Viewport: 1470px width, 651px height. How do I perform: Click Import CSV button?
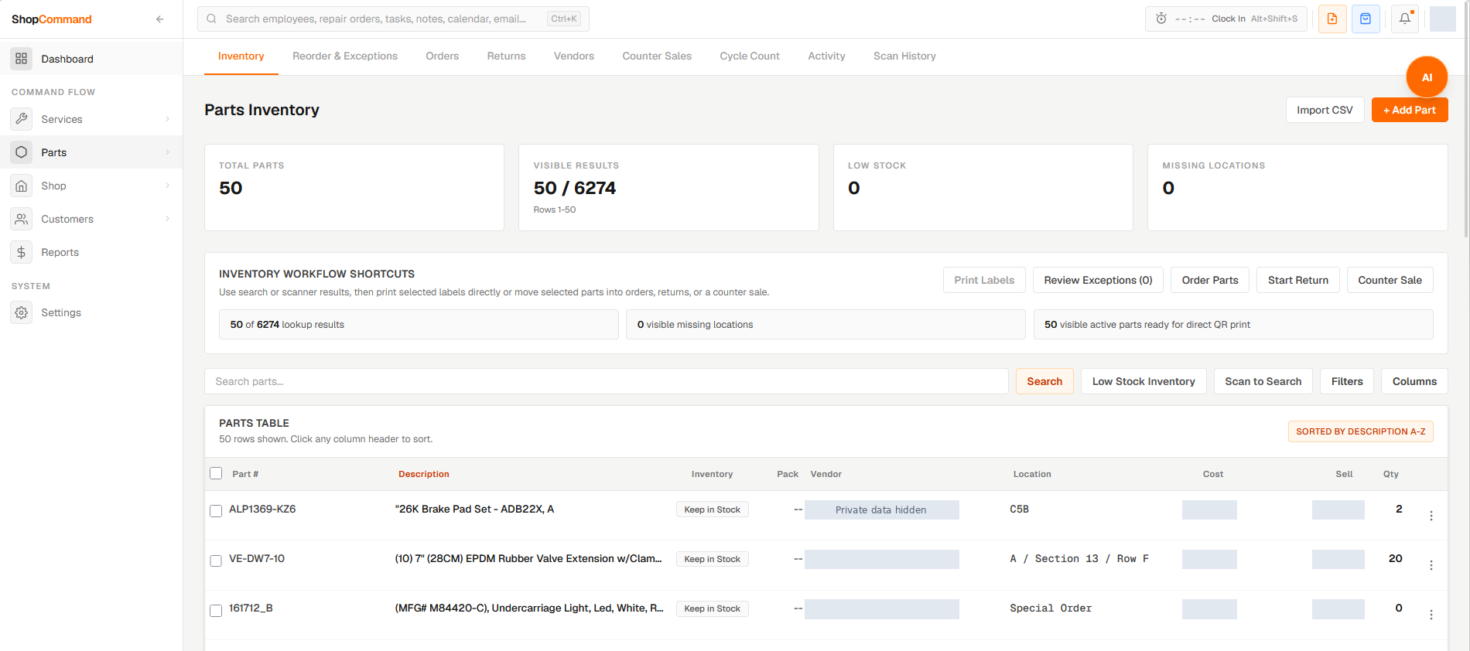pyautogui.click(x=1325, y=110)
